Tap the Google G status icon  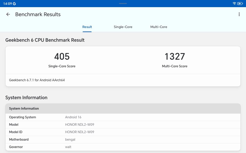[14, 4]
